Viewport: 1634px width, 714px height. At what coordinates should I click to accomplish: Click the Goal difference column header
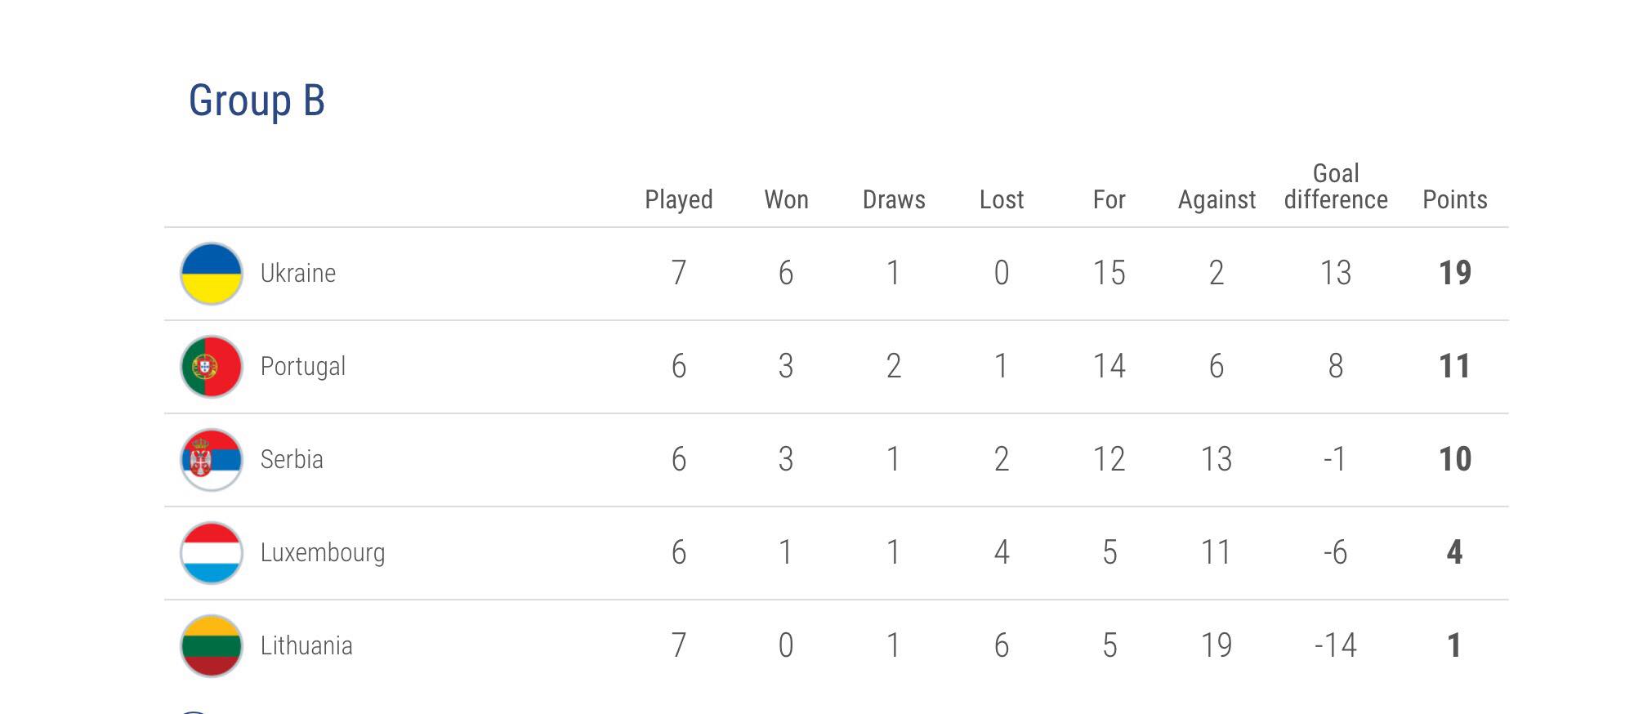click(x=1336, y=186)
